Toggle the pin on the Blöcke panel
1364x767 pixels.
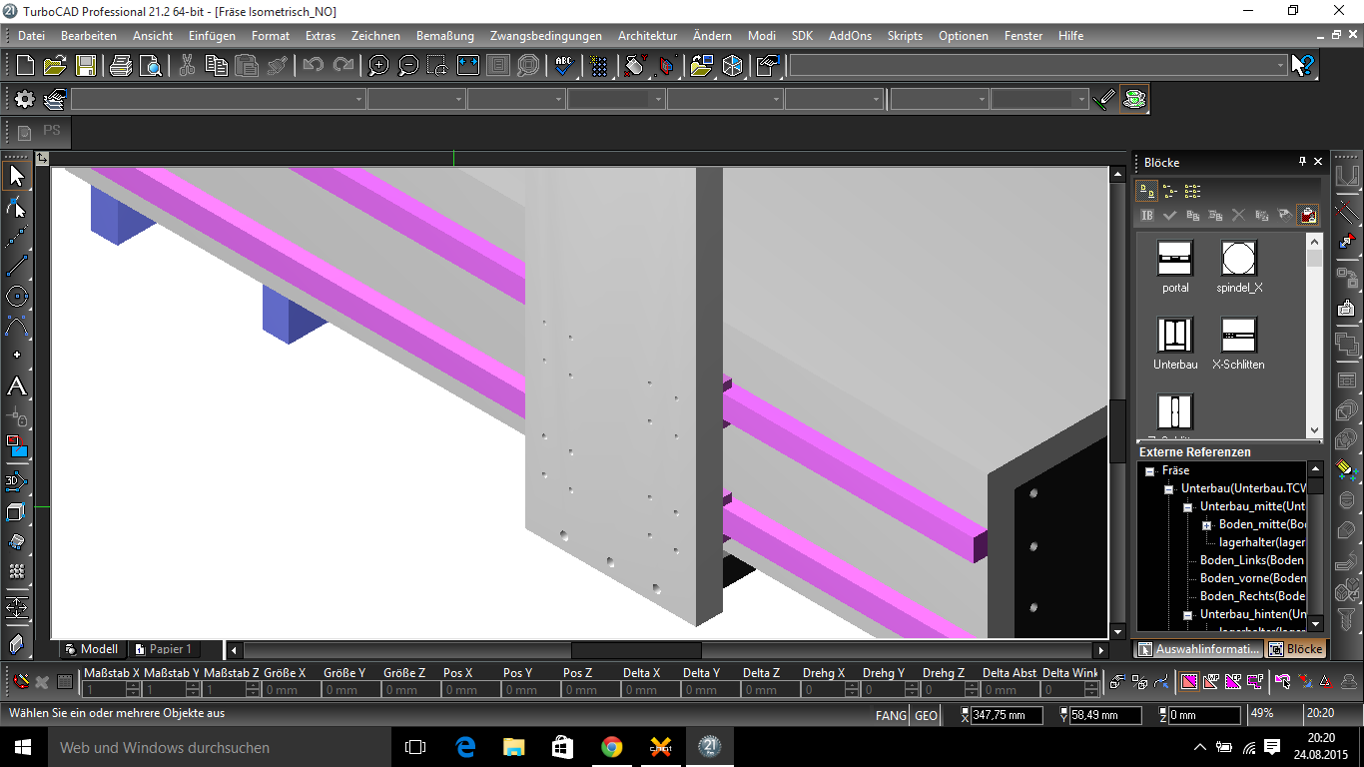click(x=1302, y=162)
